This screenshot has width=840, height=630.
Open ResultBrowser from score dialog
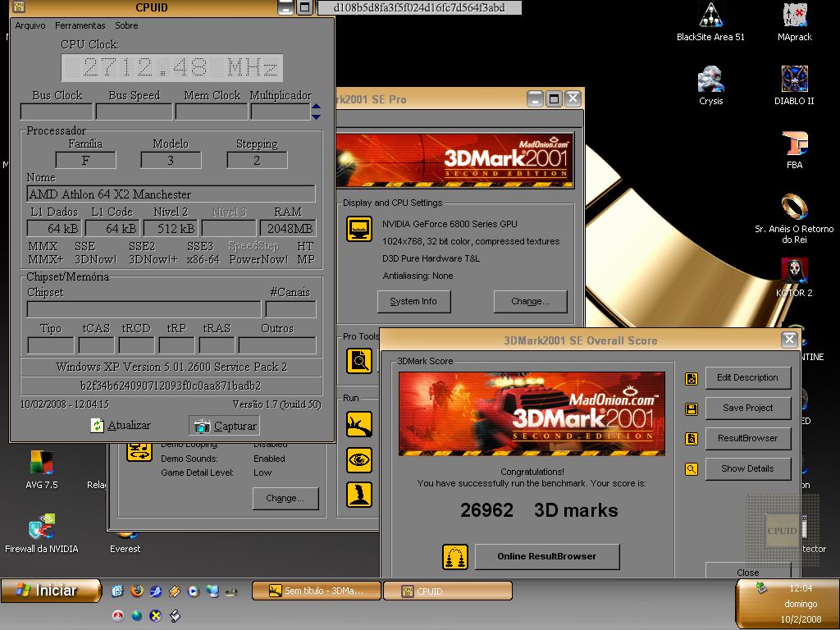[747, 438]
